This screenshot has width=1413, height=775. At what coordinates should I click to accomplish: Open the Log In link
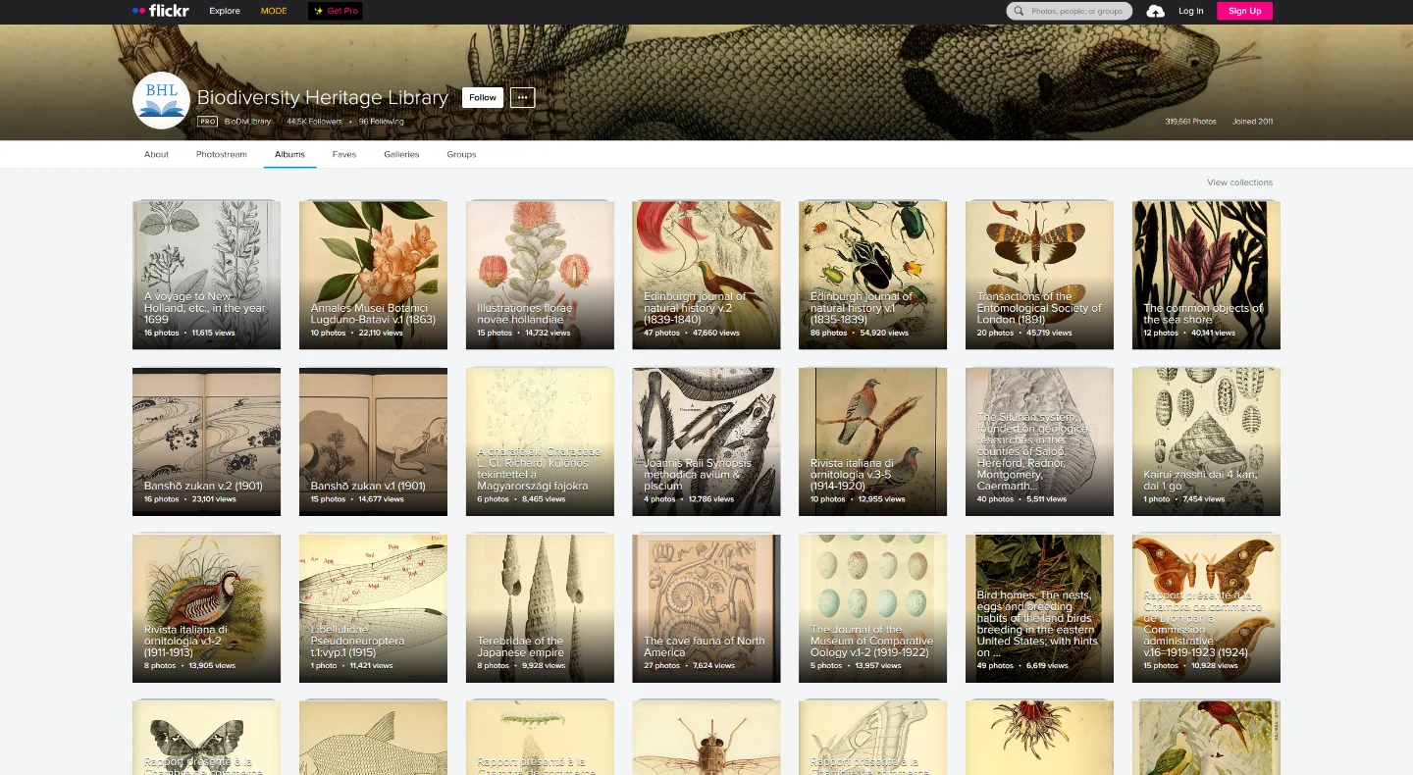pos(1191,11)
